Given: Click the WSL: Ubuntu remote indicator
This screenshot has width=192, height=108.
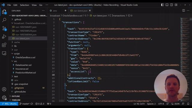Looking at the screenshot, I should (x=9, y=104).
